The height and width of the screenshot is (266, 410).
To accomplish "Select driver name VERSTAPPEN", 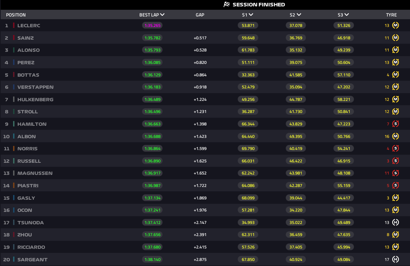I will point(36,87).
